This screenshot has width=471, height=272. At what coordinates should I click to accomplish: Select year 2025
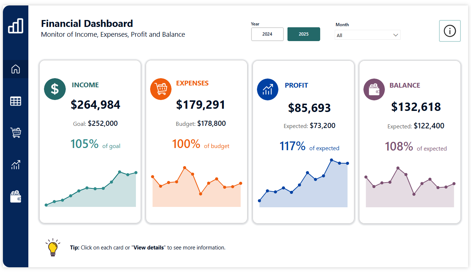point(304,34)
